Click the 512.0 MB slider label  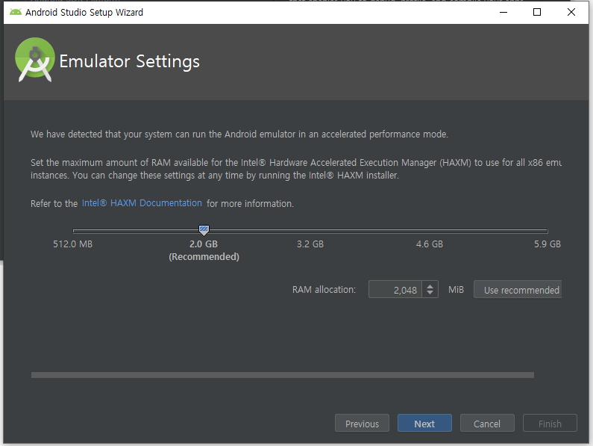click(72, 244)
